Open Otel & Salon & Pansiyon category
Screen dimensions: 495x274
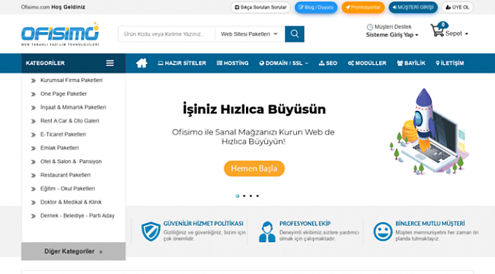pyautogui.click(x=71, y=161)
